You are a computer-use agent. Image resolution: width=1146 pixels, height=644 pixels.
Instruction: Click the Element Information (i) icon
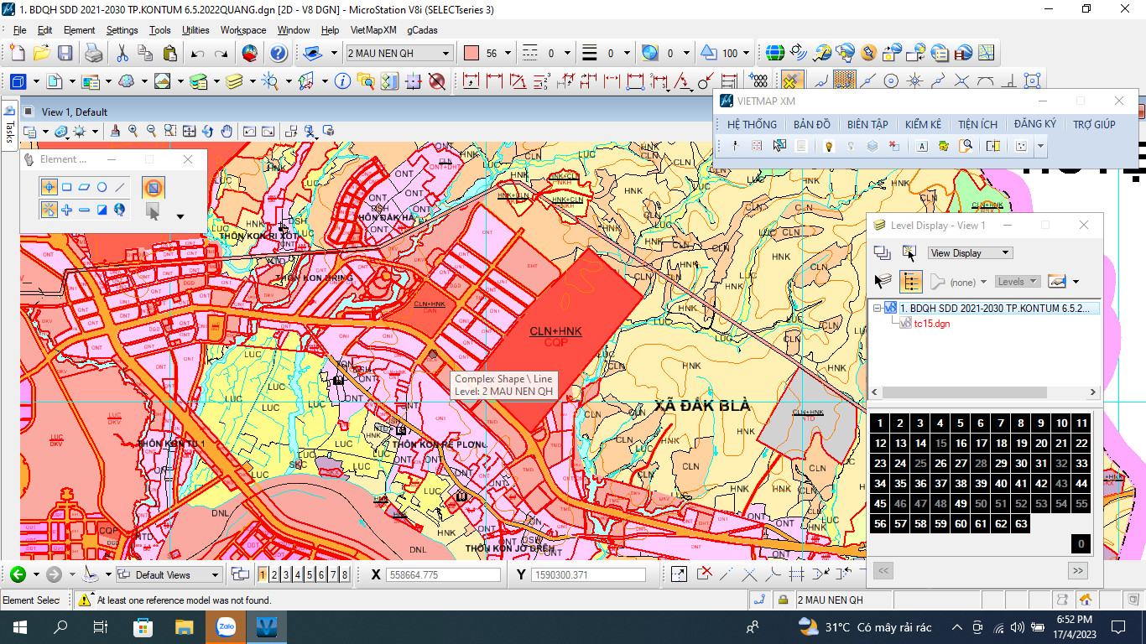tap(342, 81)
